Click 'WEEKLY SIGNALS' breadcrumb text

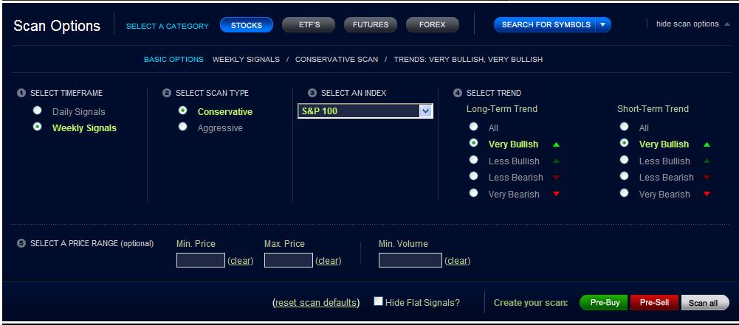(246, 59)
